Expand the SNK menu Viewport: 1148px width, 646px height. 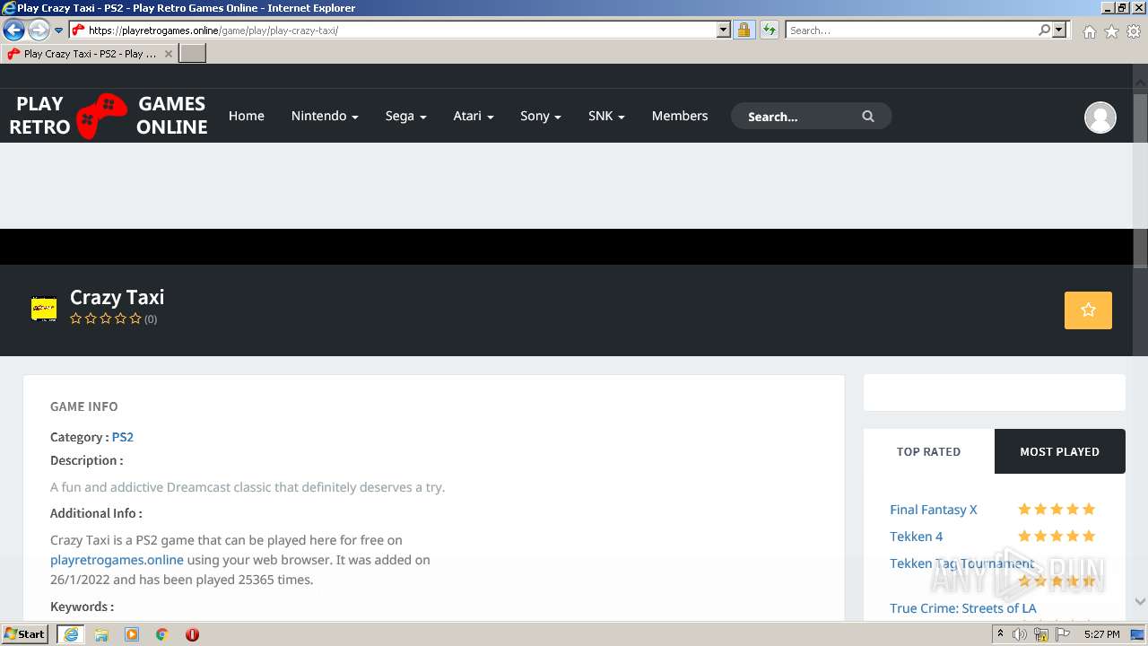(x=606, y=116)
